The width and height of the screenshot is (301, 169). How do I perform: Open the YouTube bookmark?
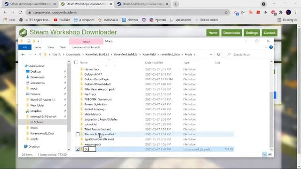(x=62, y=20)
